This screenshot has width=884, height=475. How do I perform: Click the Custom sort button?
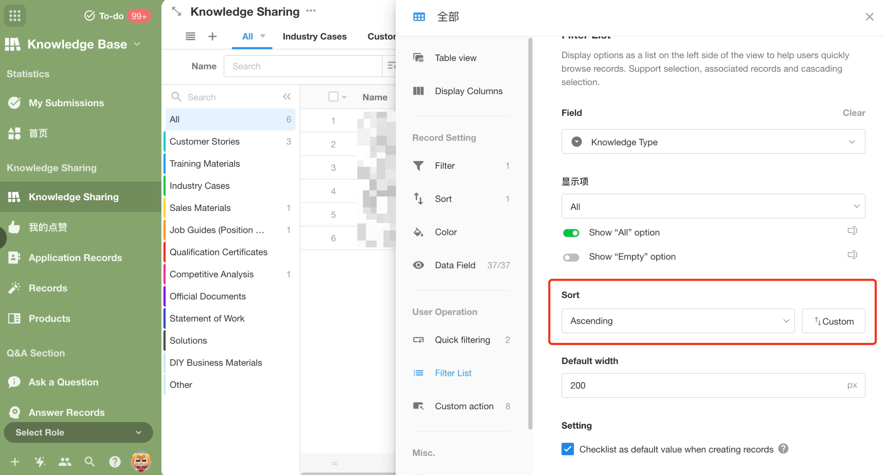833,321
